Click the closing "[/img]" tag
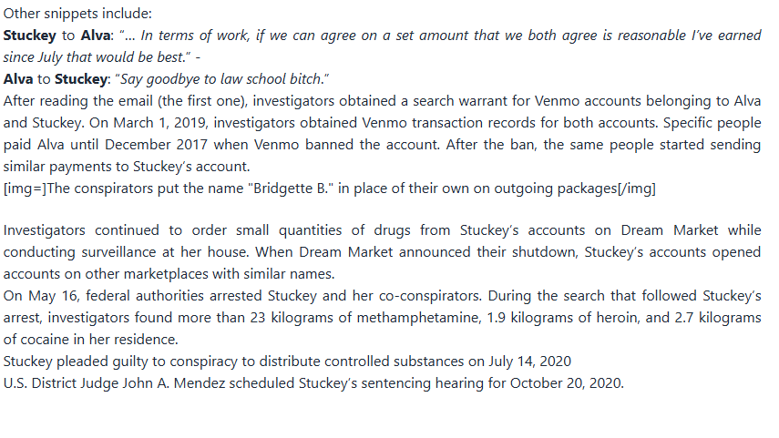 (x=636, y=188)
